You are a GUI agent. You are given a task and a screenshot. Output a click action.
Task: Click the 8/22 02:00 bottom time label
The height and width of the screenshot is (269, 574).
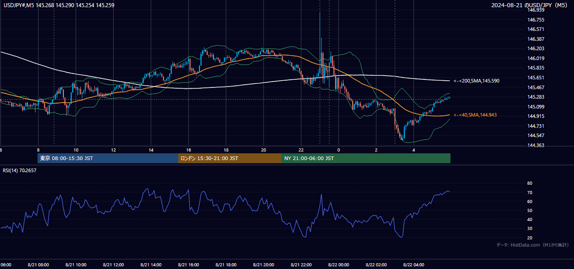(376, 265)
